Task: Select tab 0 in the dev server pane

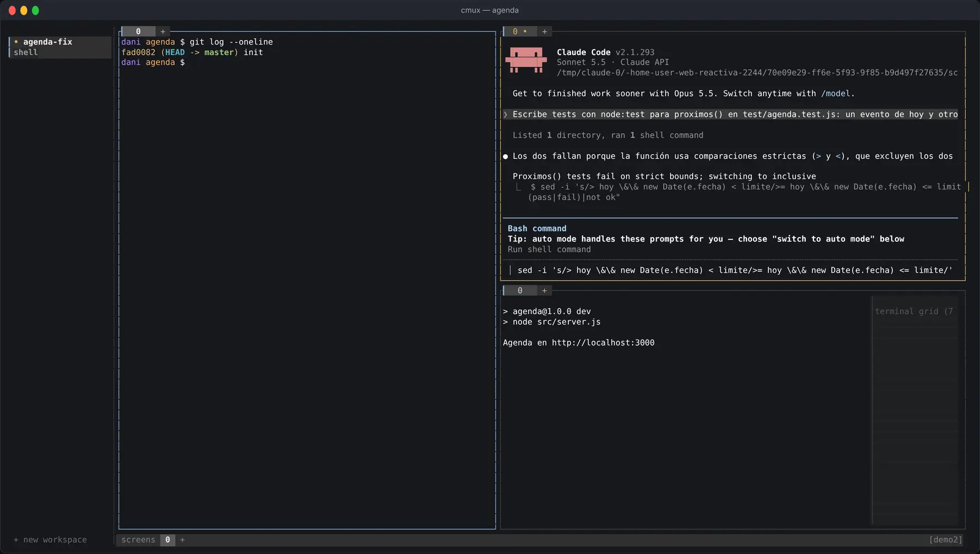Action: [x=520, y=291]
